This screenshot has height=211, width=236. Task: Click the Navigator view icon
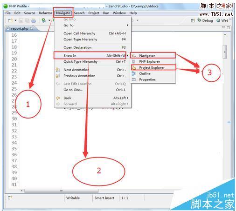(133, 55)
